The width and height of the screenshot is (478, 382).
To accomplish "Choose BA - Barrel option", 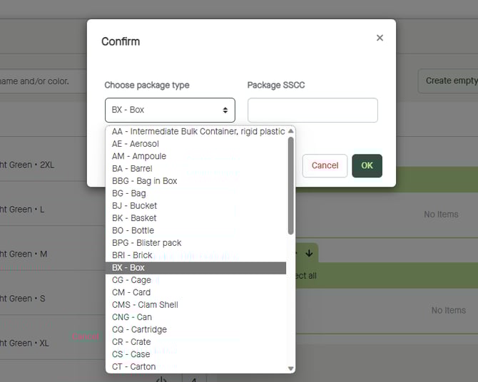I will tap(132, 169).
